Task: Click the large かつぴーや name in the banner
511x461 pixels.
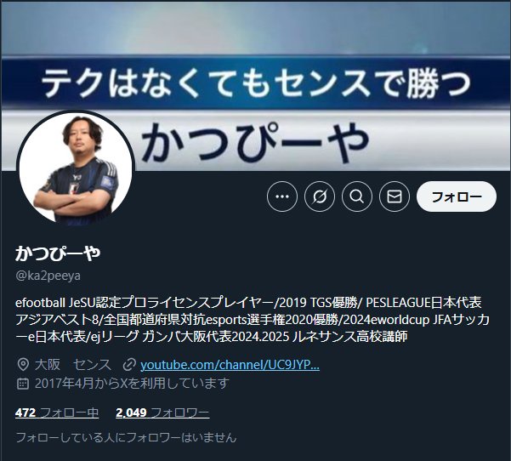Action: pos(255,143)
